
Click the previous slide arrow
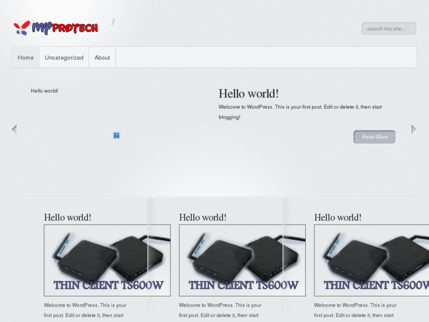(x=15, y=129)
